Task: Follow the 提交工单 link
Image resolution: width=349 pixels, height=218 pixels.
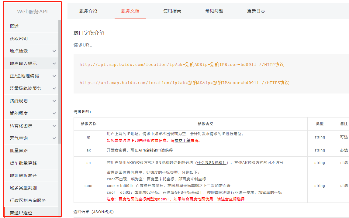Action: (x=182, y=141)
